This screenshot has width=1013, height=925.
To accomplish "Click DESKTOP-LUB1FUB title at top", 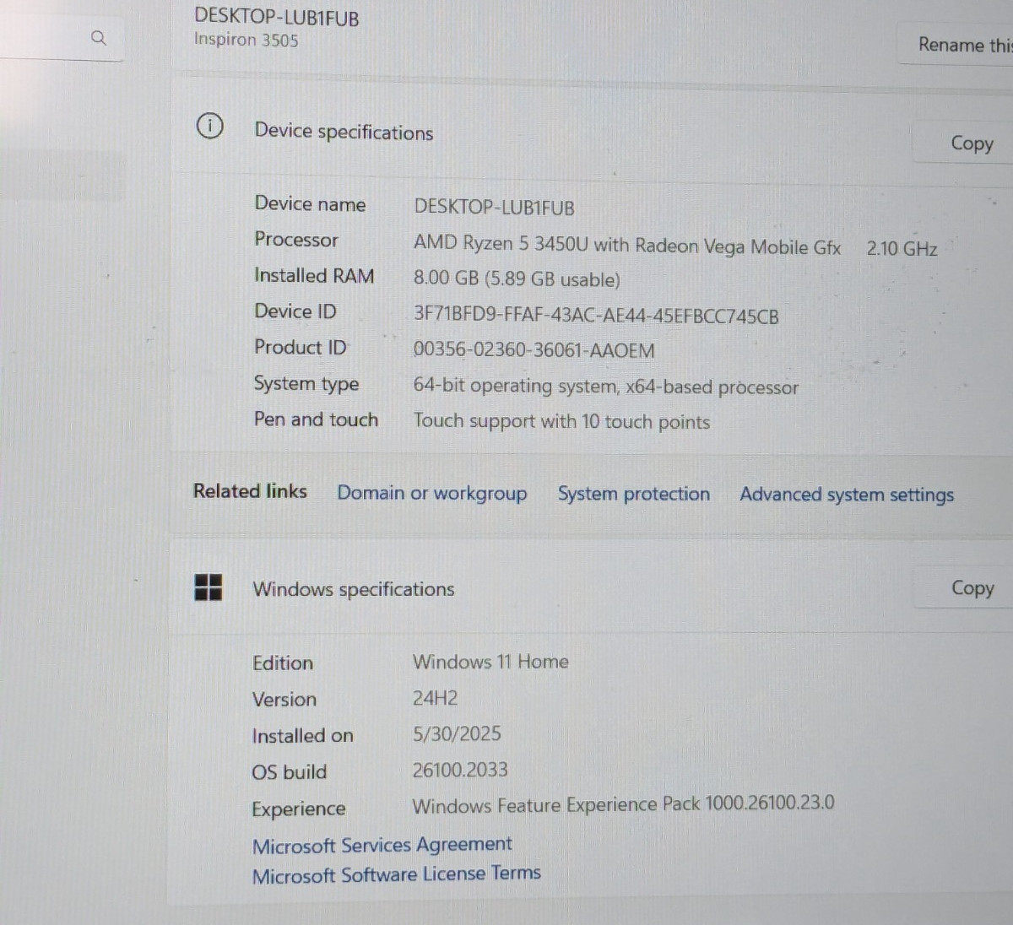I will click(277, 17).
